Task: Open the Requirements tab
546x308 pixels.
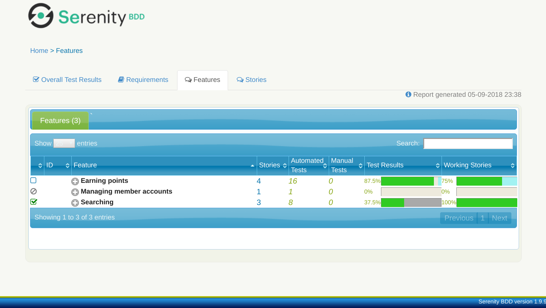Action: [x=143, y=80]
